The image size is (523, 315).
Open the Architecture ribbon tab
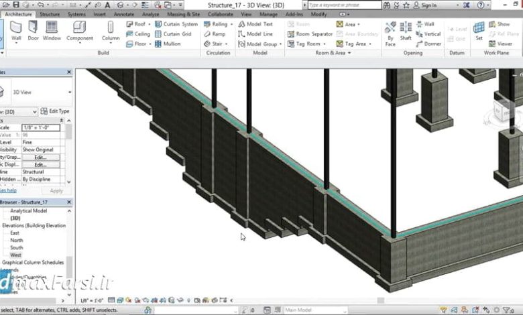click(18, 14)
